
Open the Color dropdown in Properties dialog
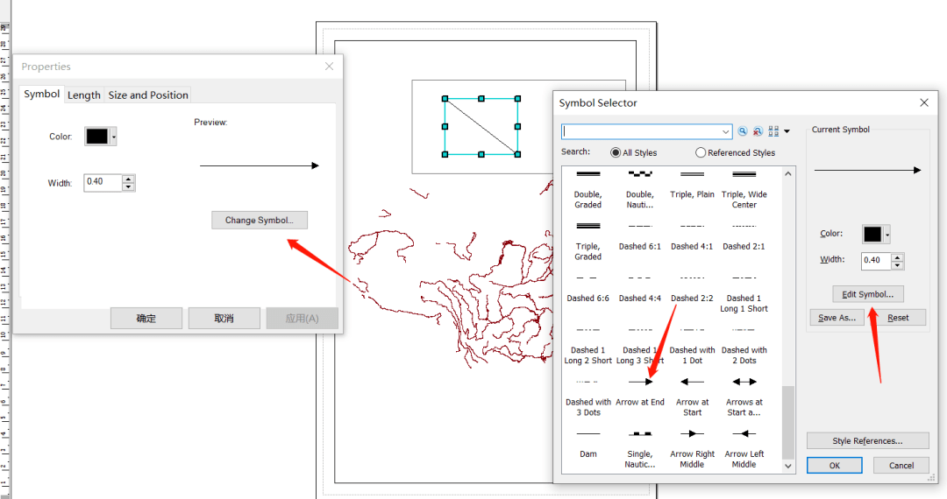113,137
